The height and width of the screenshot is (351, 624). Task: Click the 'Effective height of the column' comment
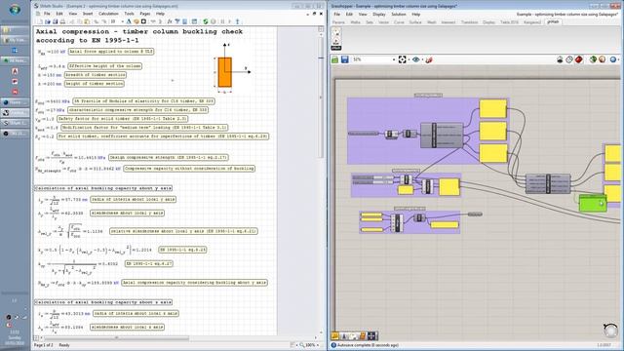(105, 66)
